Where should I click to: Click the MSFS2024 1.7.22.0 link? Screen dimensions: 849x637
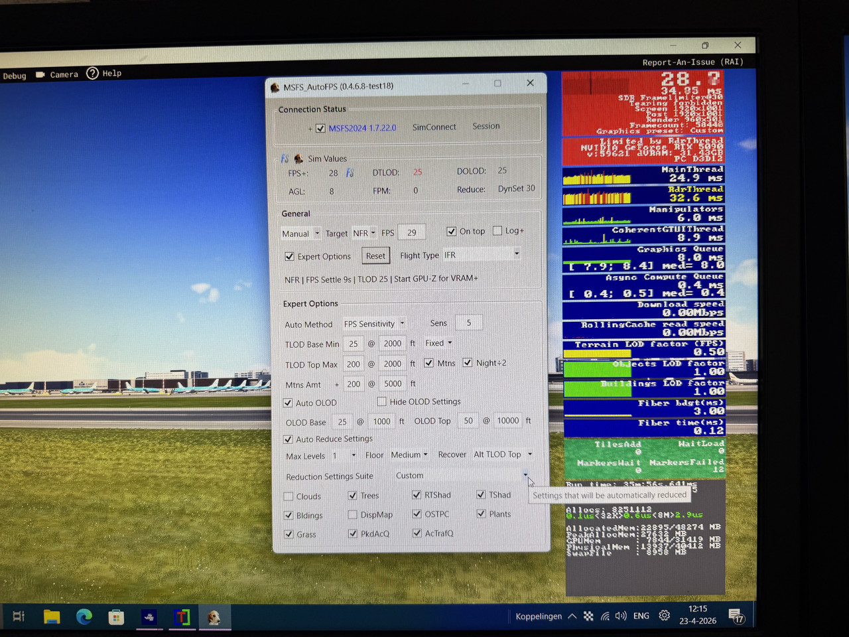[362, 128]
